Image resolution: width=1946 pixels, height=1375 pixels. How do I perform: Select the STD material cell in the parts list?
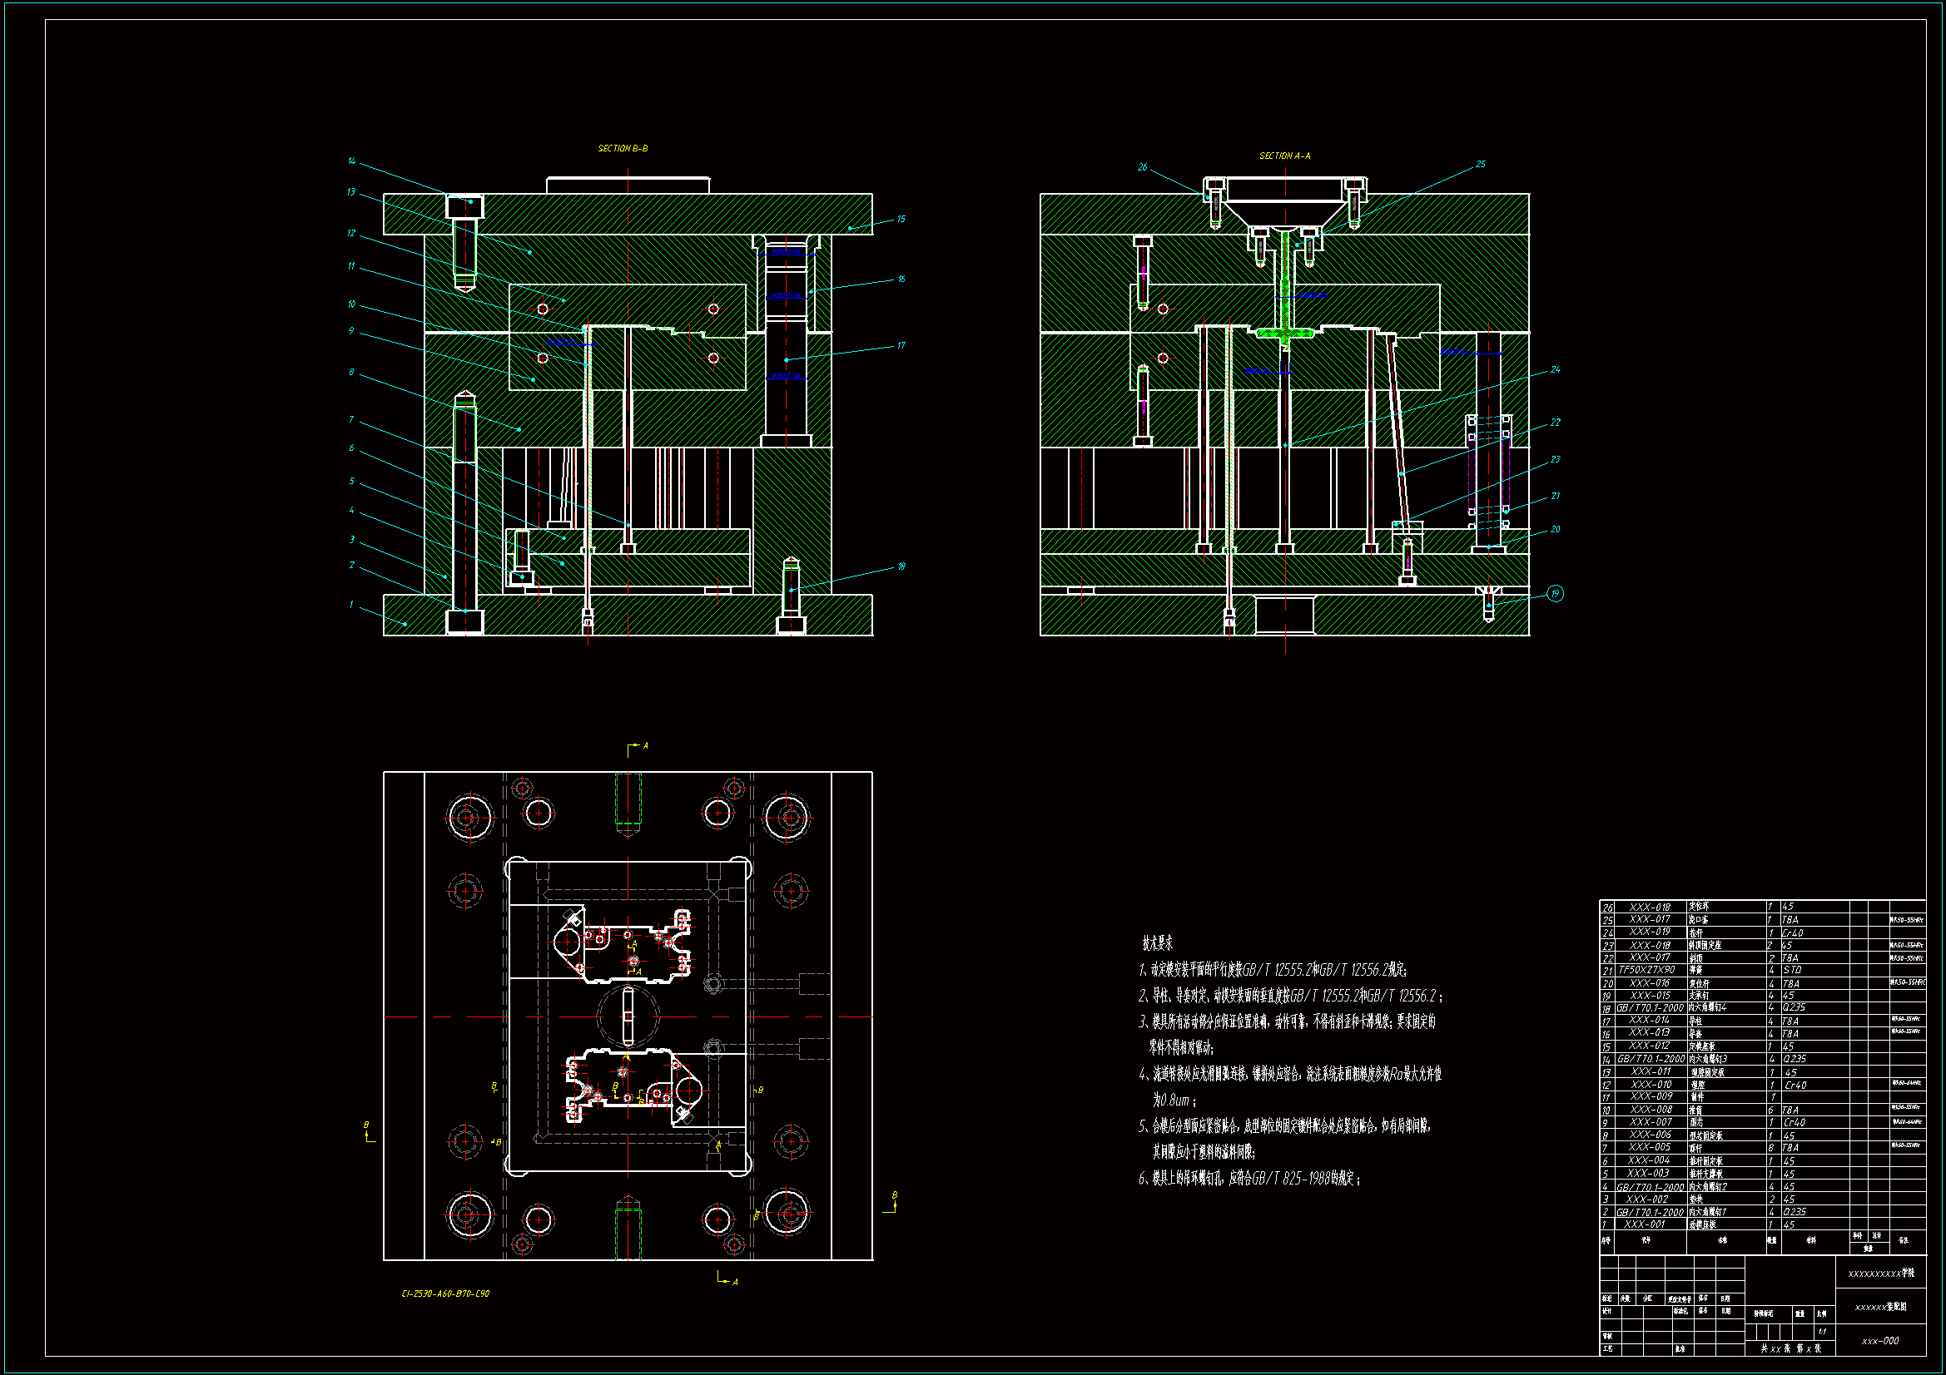pos(1792,970)
